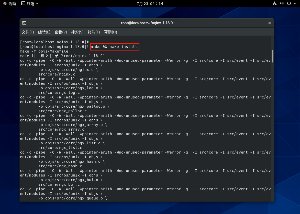The image size is (300, 214).
Task: Open the 帮助(H) menu
Action: point(110,32)
